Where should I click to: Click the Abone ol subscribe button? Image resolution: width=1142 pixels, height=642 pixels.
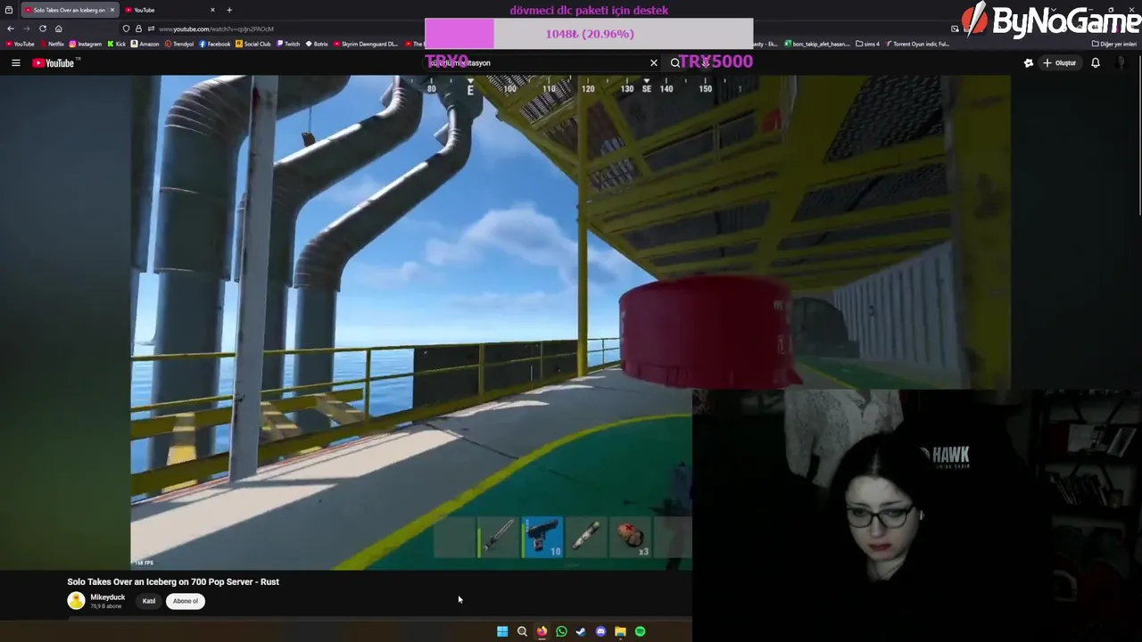pyautogui.click(x=186, y=601)
